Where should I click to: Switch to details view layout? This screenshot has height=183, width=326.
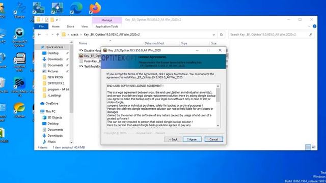point(308,147)
